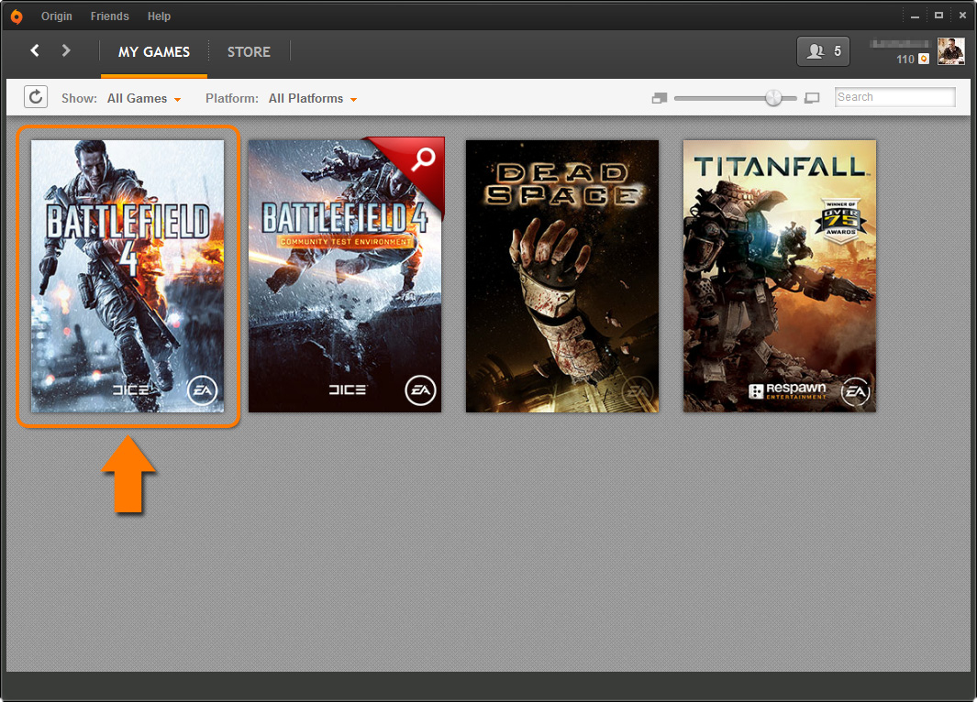Click the small tiles size icon
The width and height of the screenshot is (977, 702).
point(659,98)
